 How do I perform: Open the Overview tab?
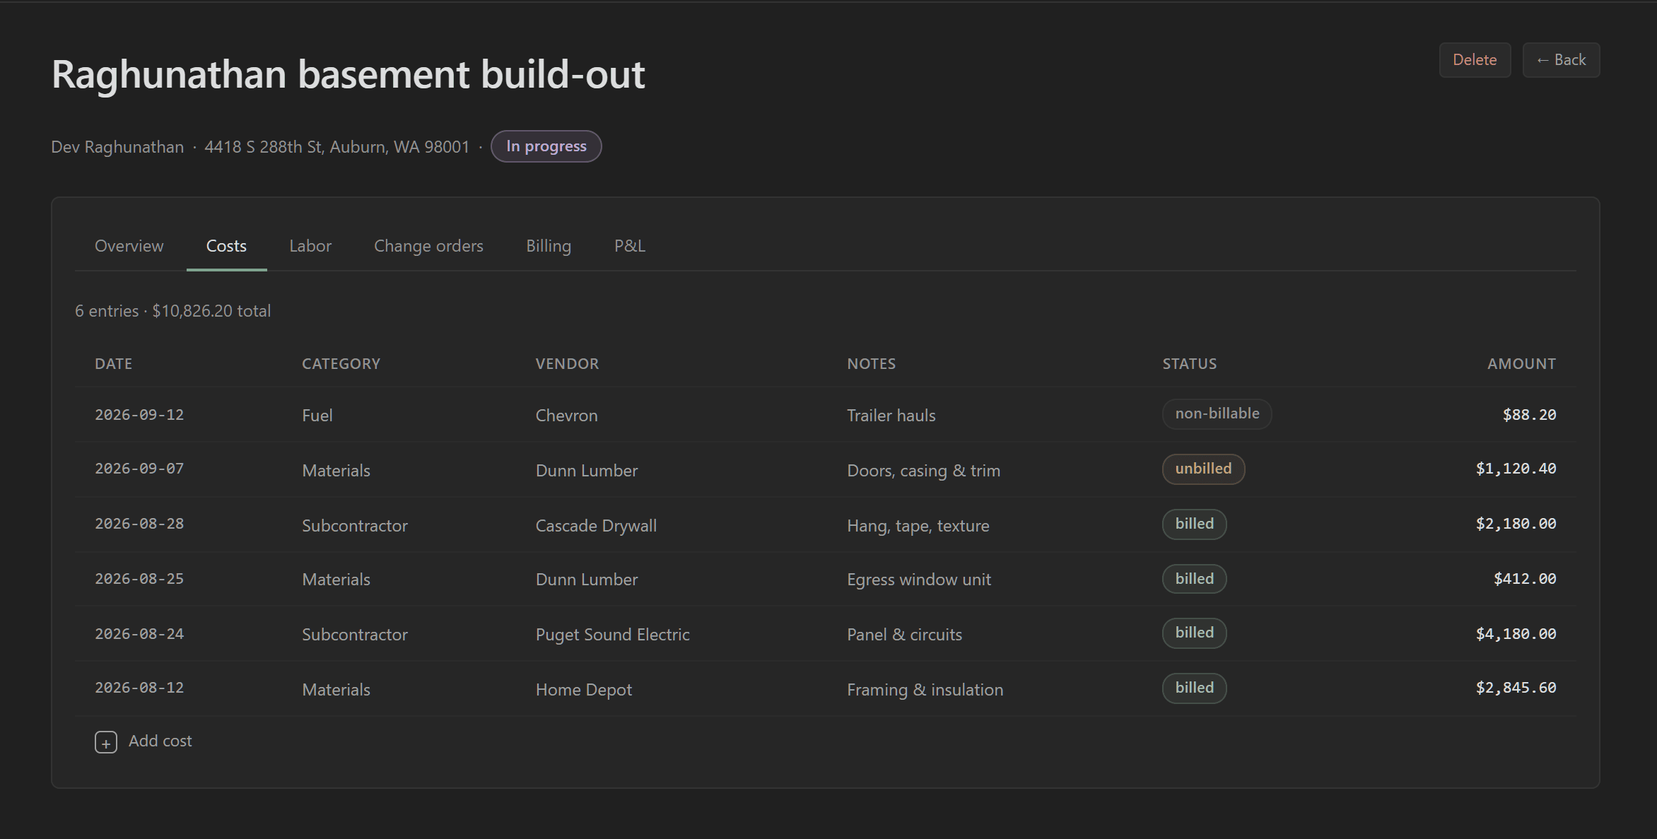(x=129, y=246)
